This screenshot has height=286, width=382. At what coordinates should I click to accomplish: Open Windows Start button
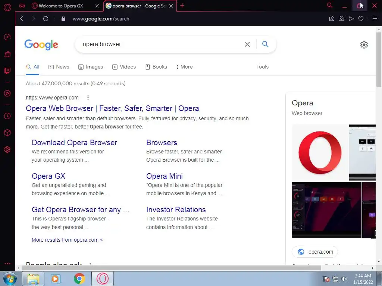(x=10, y=279)
